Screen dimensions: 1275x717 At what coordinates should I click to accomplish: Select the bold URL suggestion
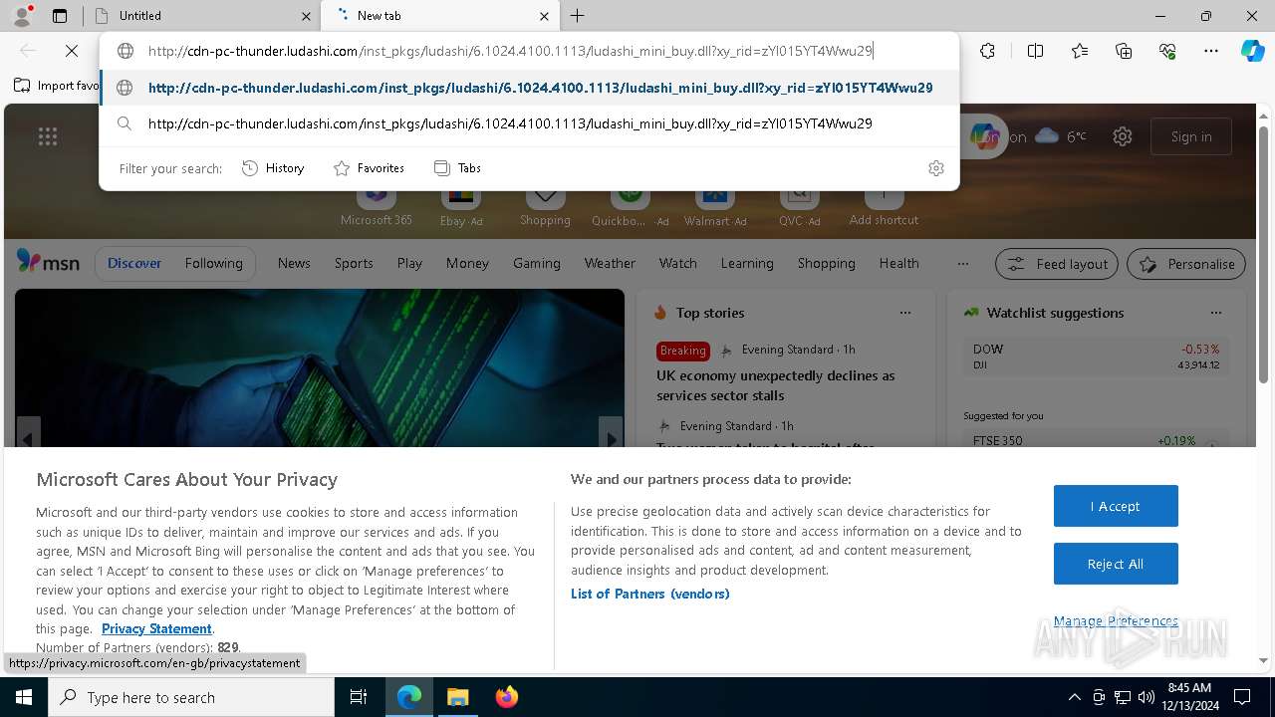point(528,88)
